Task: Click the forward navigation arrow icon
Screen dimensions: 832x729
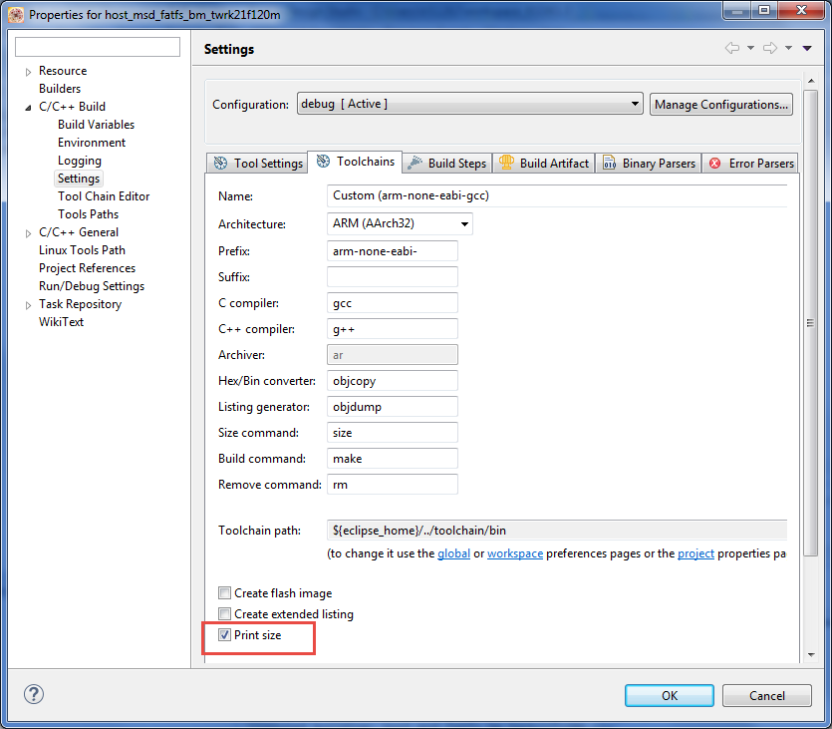Action: (770, 48)
